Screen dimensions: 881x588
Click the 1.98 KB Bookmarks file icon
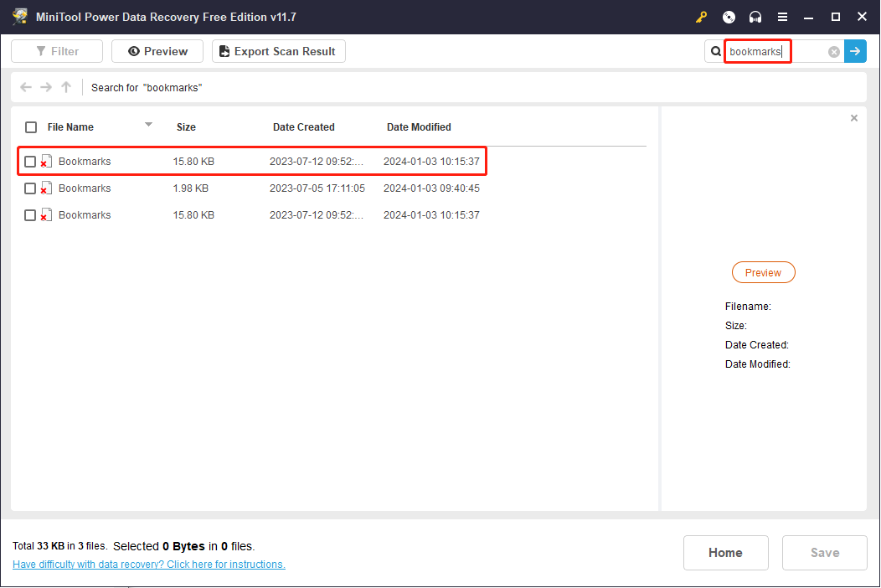coord(46,188)
